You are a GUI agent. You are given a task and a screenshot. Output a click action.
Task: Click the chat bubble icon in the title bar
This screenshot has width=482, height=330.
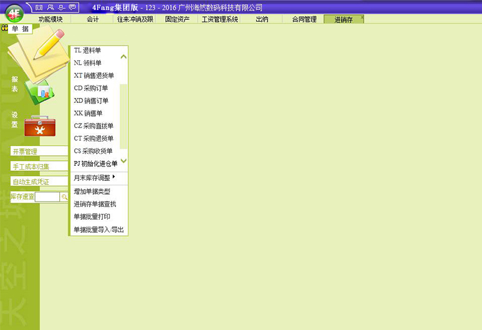click(72, 7)
